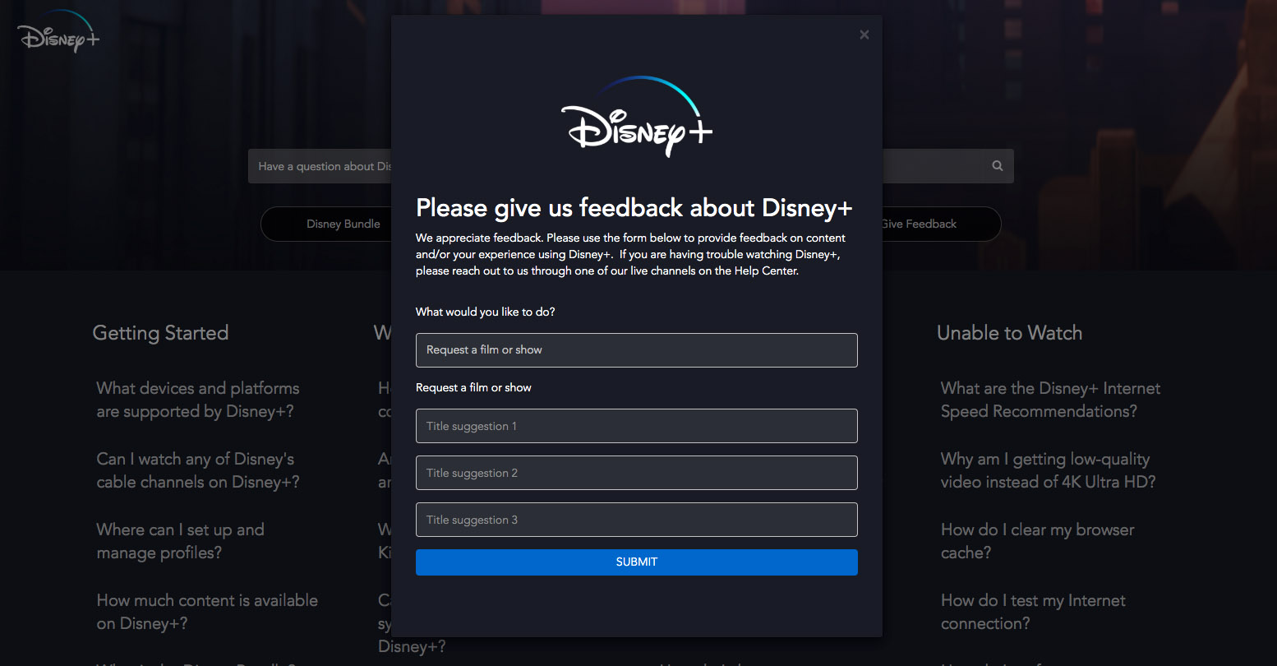The height and width of the screenshot is (666, 1277).
Task: Submit the feedback form
Action: (637, 562)
